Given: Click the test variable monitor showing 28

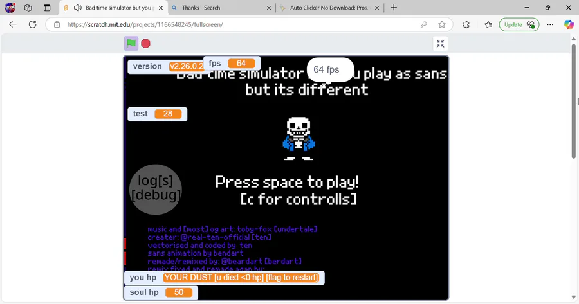Looking at the screenshot, I should [x=158, y=114].
